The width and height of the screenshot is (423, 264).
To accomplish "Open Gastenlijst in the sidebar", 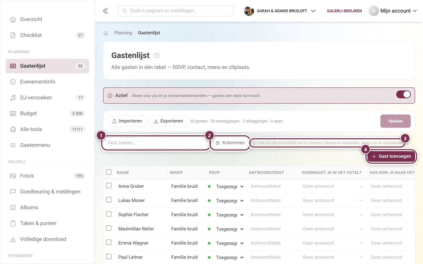I will [x=47, y=66].
